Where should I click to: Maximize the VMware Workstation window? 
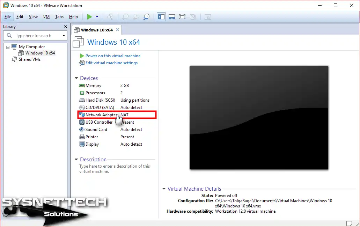pos(336,5)
